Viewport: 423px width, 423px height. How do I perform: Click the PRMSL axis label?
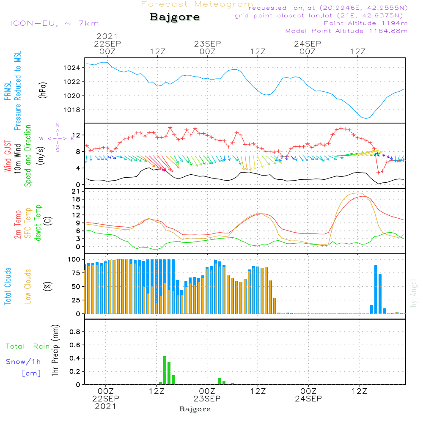tap(8, 91)
